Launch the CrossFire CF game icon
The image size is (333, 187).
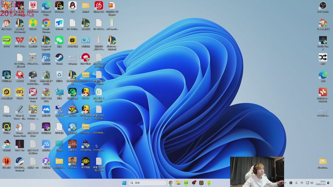pos(72,110)
